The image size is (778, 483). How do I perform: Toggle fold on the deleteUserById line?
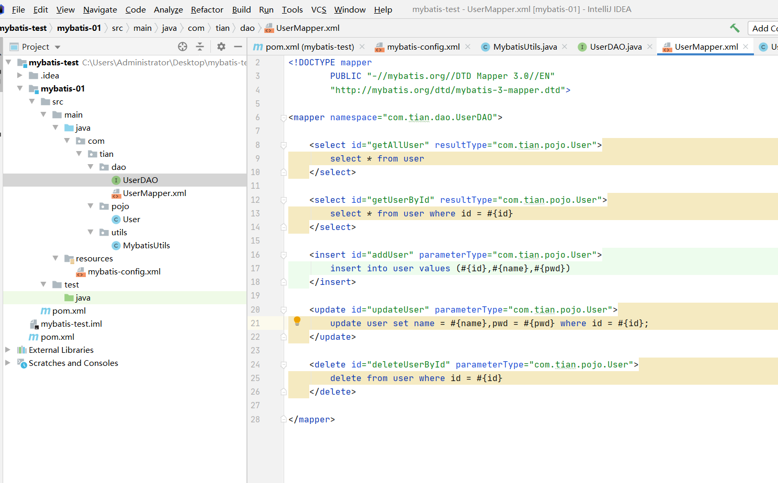click(284, 365)
